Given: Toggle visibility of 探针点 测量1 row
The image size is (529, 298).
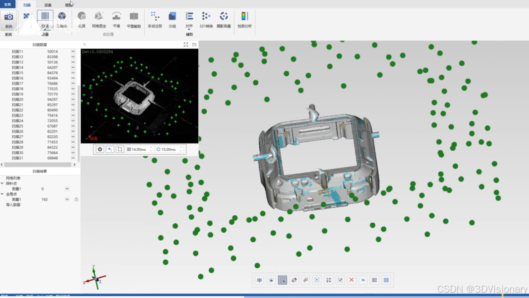Looking at the screenshot, I should [67, 189].
